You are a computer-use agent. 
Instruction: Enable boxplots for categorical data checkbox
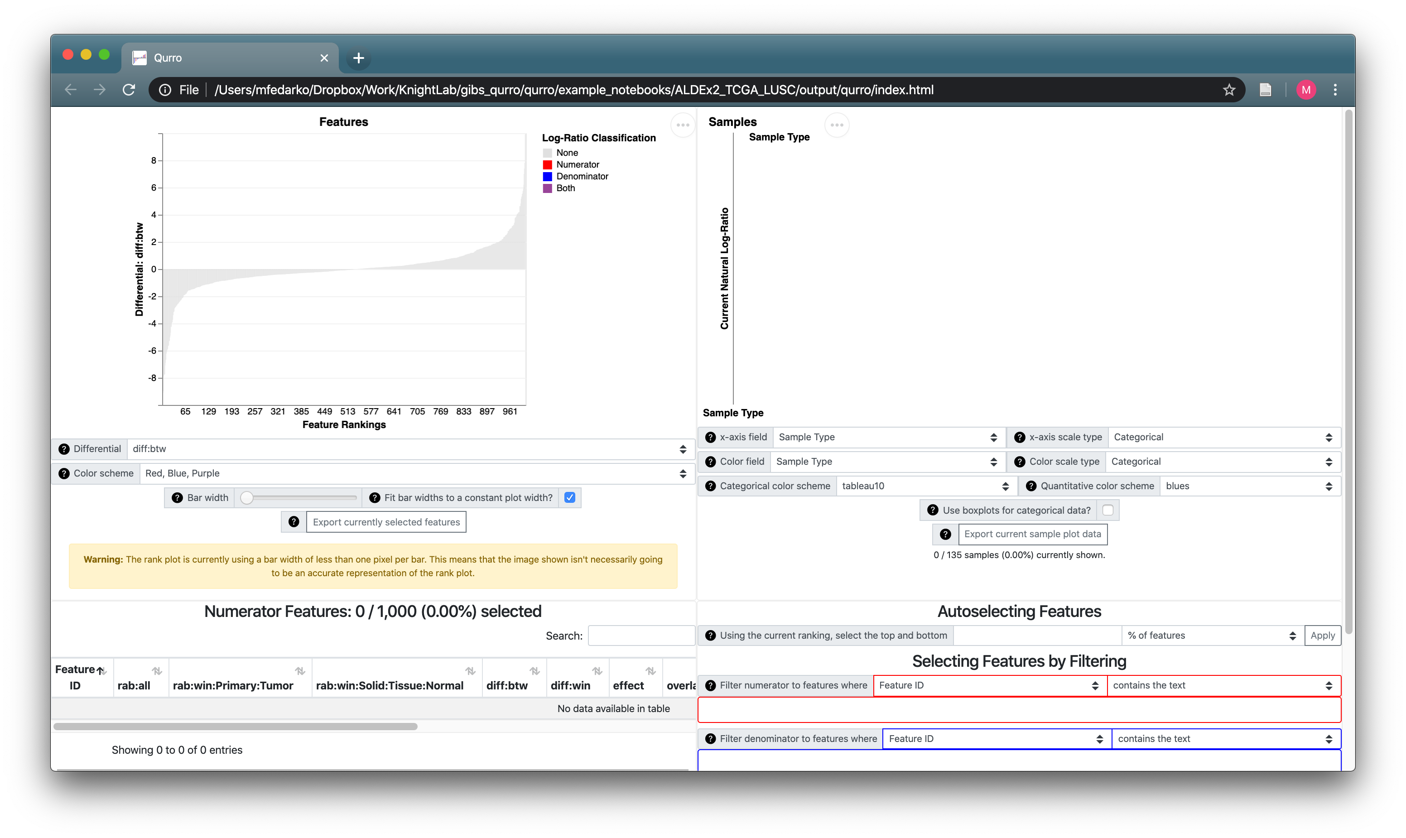point(1107,510)
